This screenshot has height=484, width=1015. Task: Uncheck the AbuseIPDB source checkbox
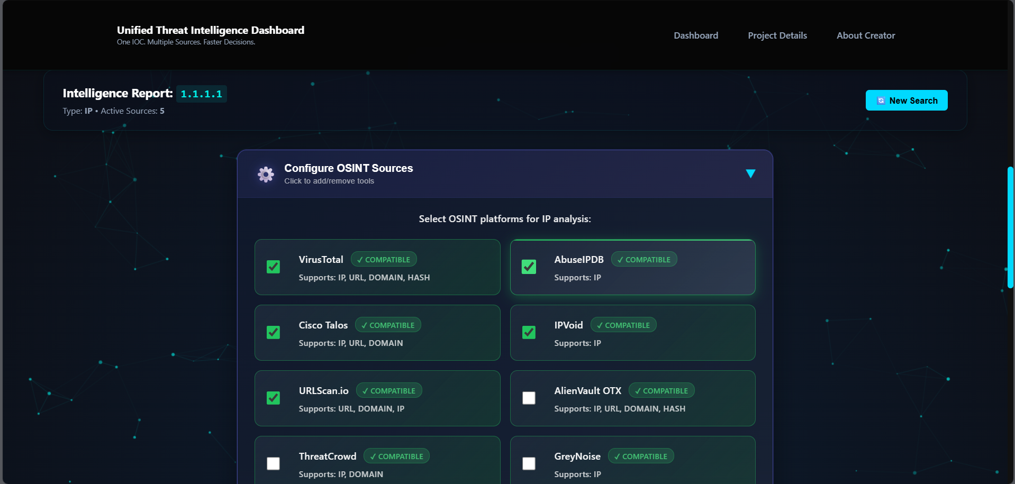click(529, 267)
